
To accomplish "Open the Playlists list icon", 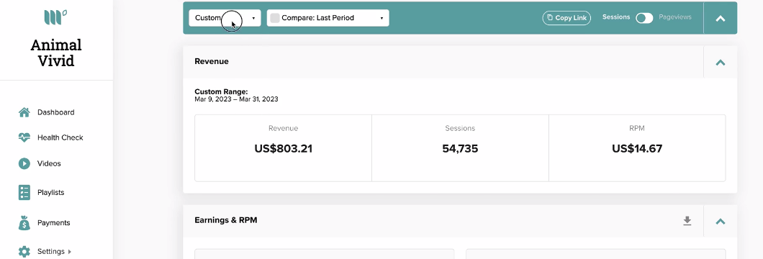I will tap(24, 192).
